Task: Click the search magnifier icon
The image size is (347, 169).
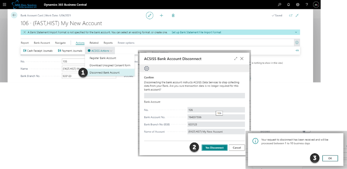Action: 279,5
